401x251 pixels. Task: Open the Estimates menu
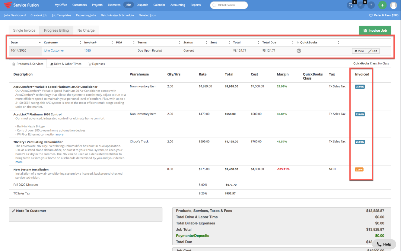tap(114, 5)
